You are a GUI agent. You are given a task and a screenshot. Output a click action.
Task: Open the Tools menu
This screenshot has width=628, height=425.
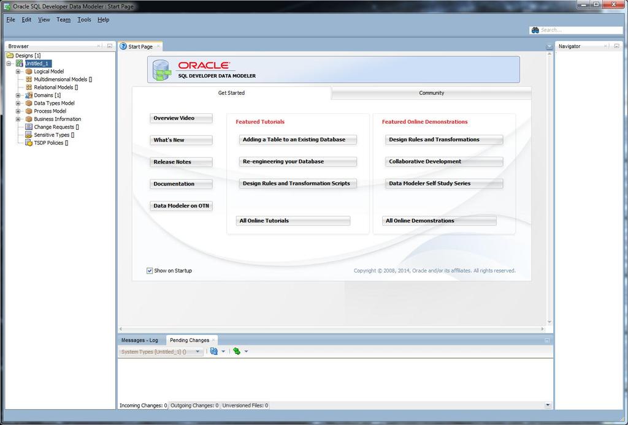(x=84, y=20)
